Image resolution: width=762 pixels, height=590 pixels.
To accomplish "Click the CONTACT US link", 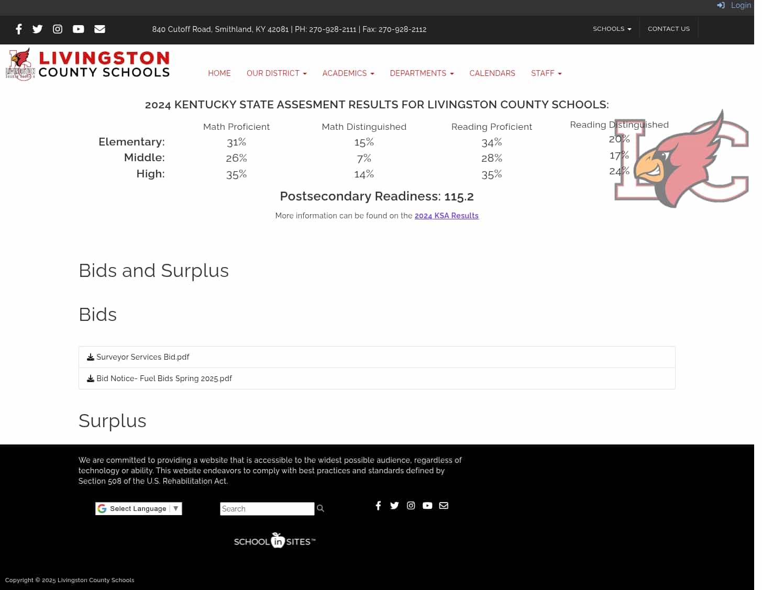I will click(x=668, y=29).
